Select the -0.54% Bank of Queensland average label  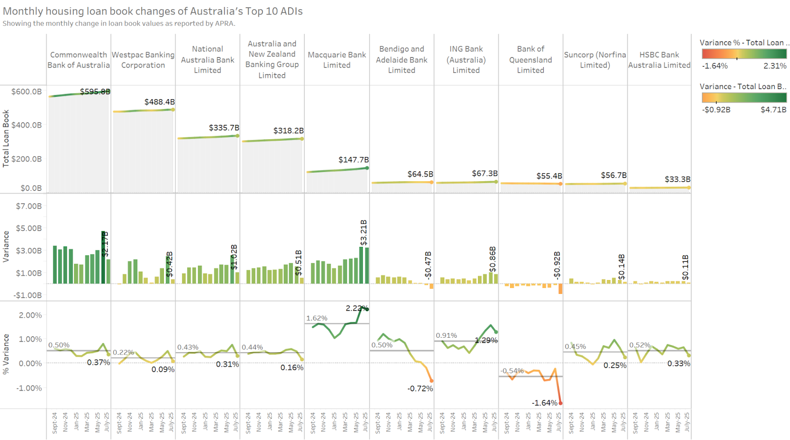[512, 370]
